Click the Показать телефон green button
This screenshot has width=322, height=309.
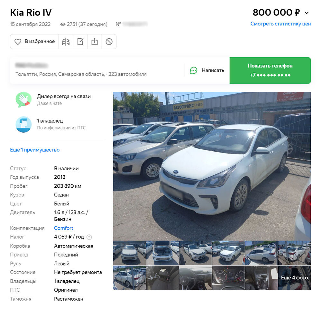270,70
